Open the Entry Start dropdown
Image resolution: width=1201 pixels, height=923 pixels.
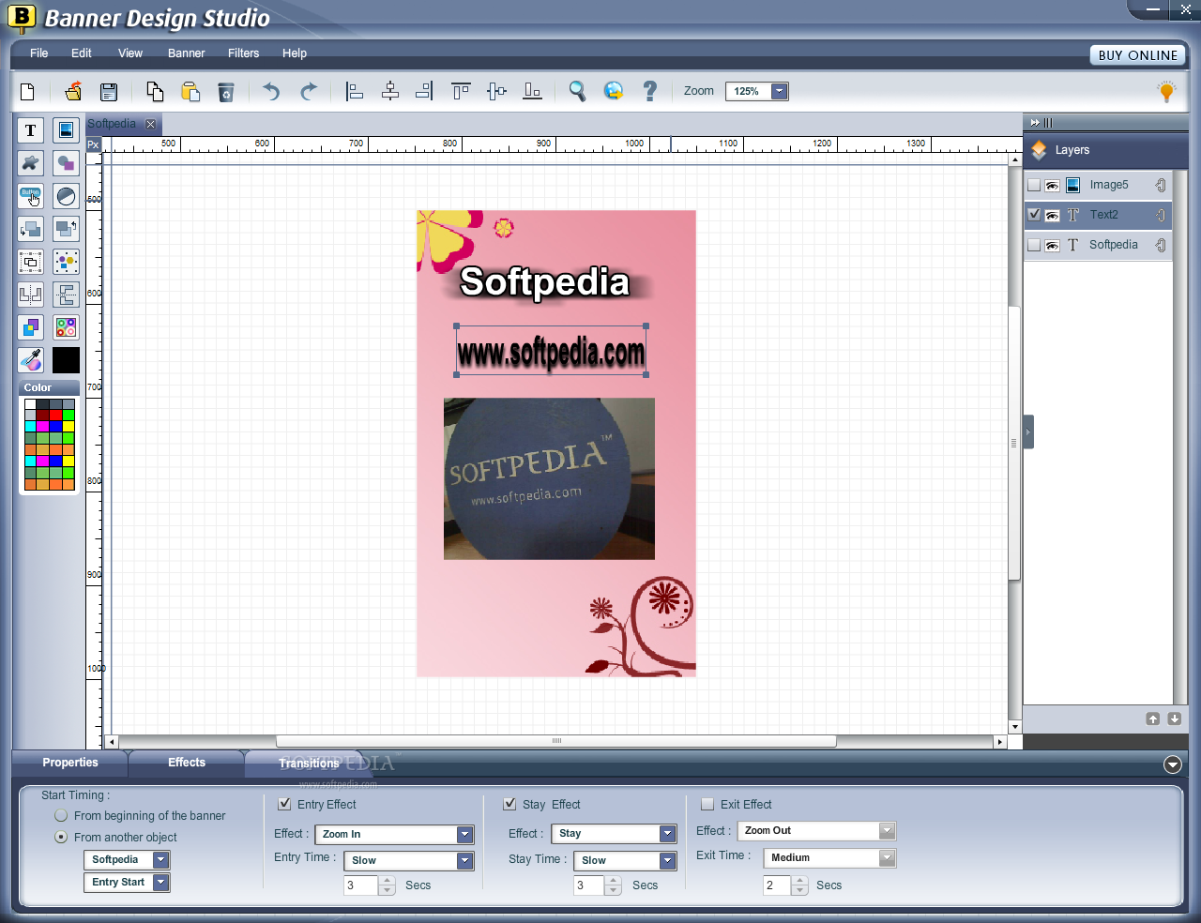pyautogui.click(x=161, y=883)
